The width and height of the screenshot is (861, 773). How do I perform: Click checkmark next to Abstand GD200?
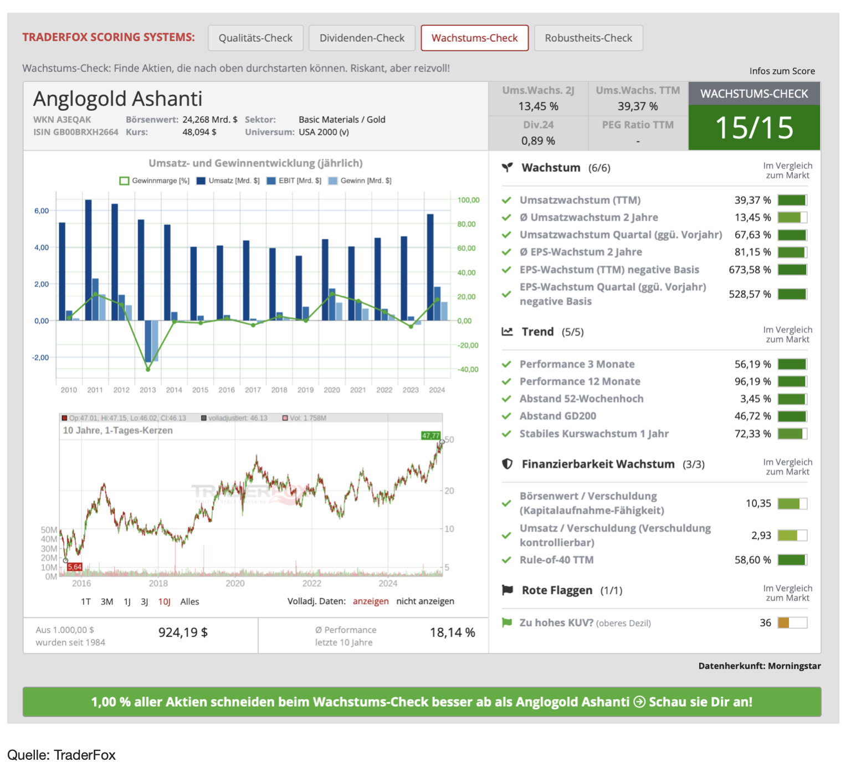point(506,416)
